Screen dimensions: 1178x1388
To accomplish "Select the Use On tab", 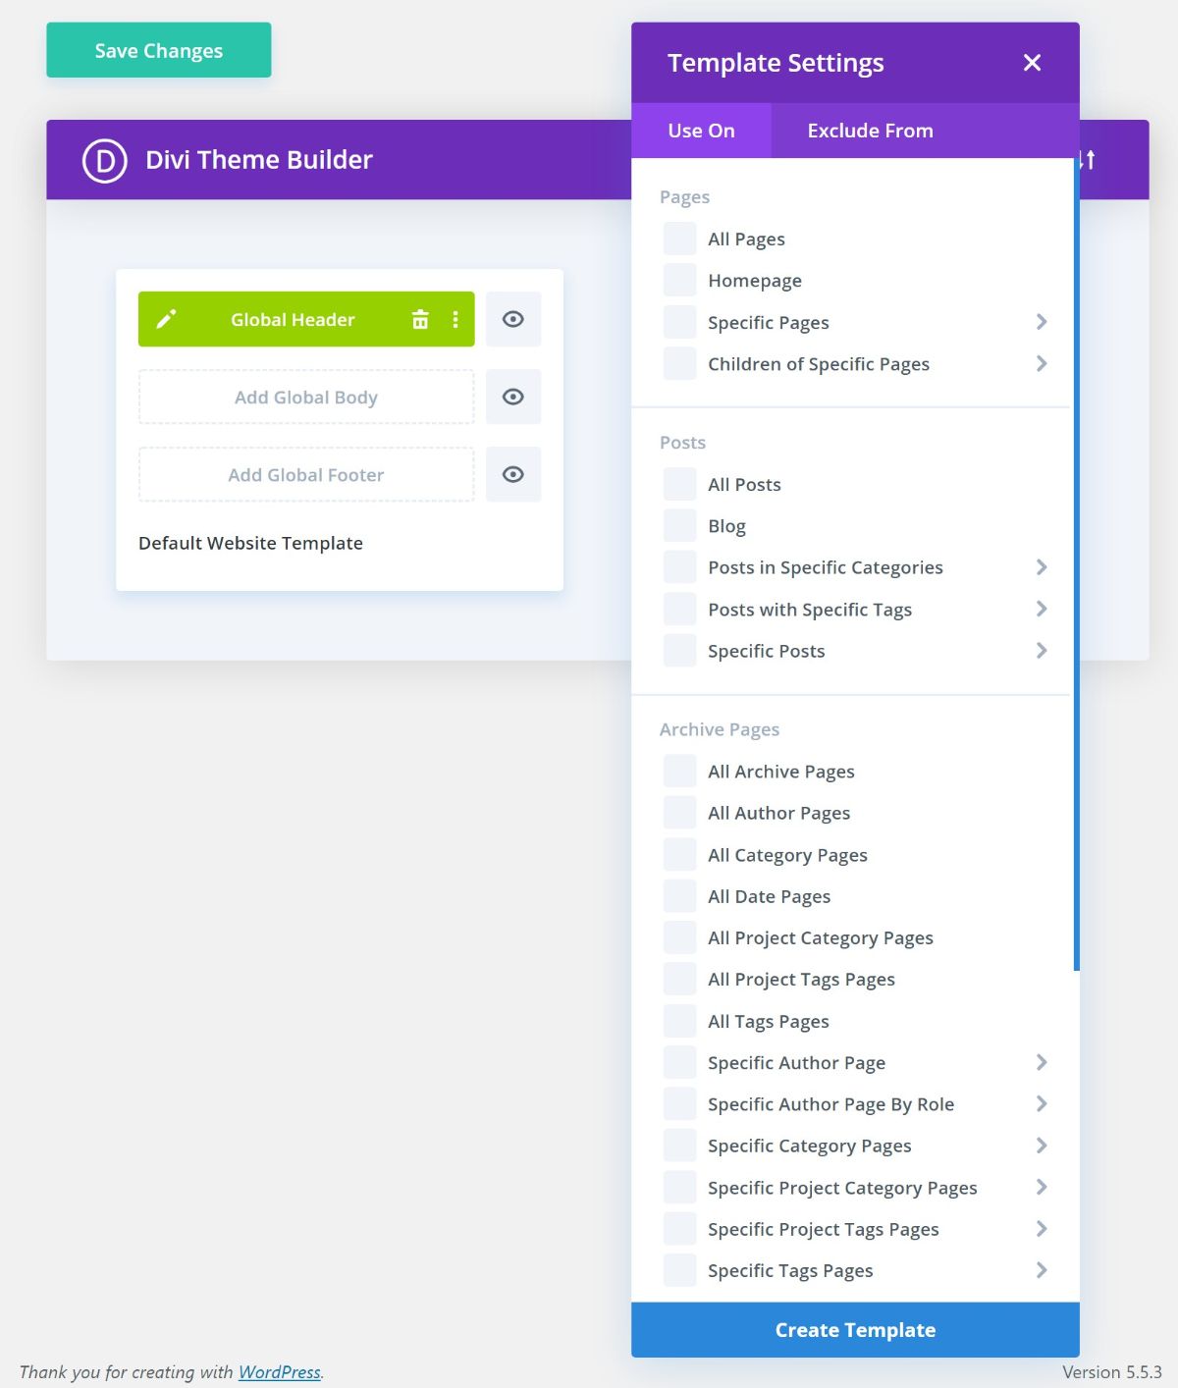I will [701, 131].
